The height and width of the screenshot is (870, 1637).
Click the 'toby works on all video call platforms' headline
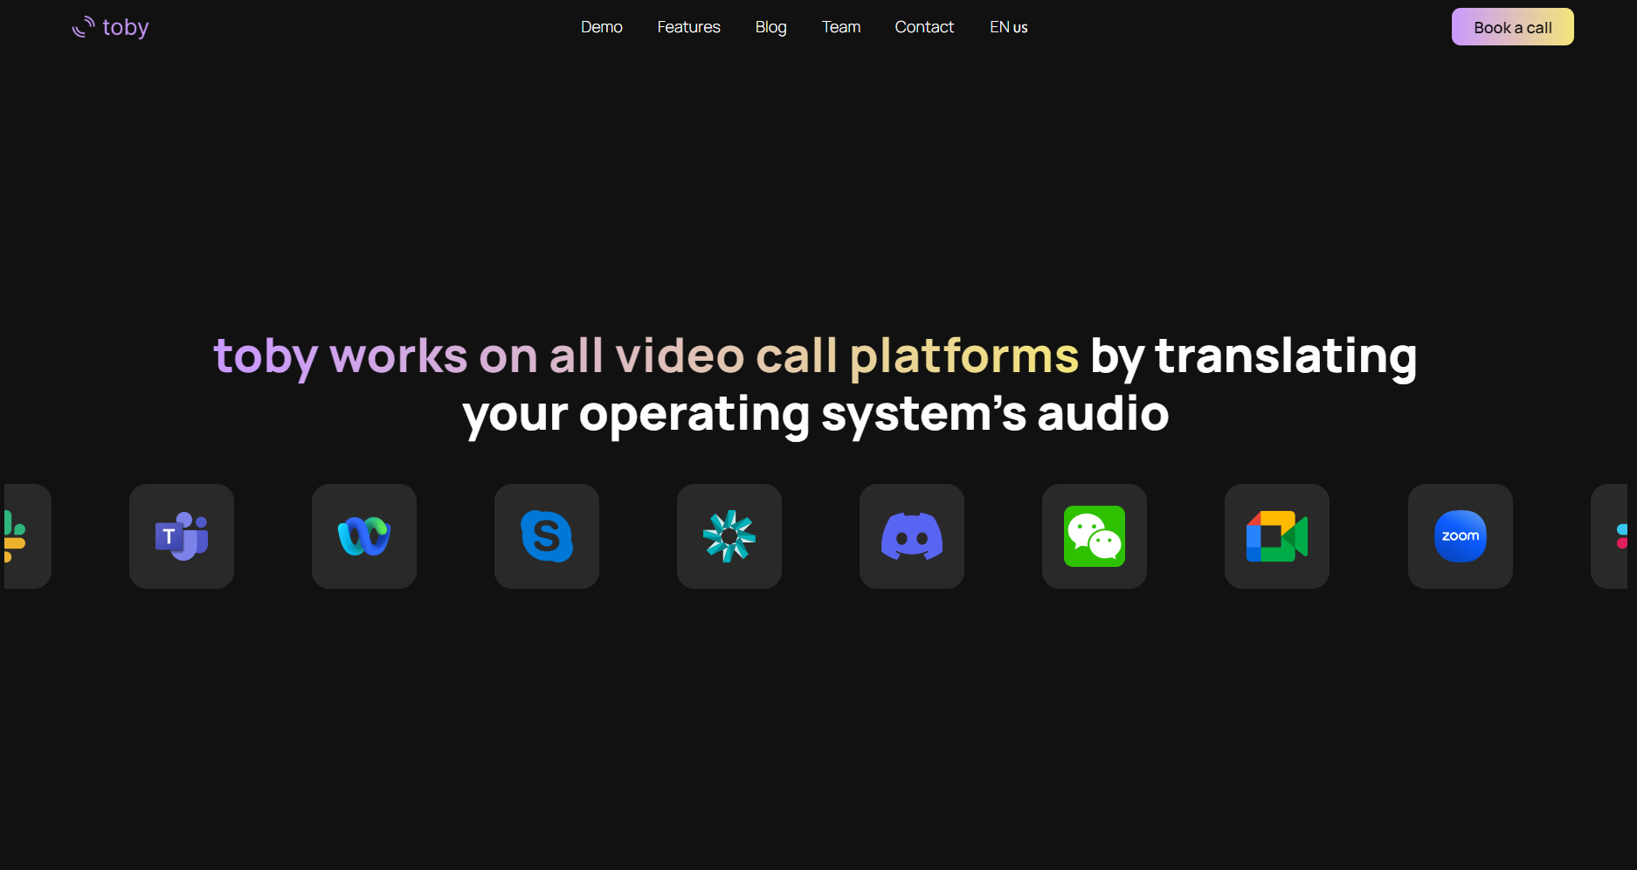pos(646,356)
